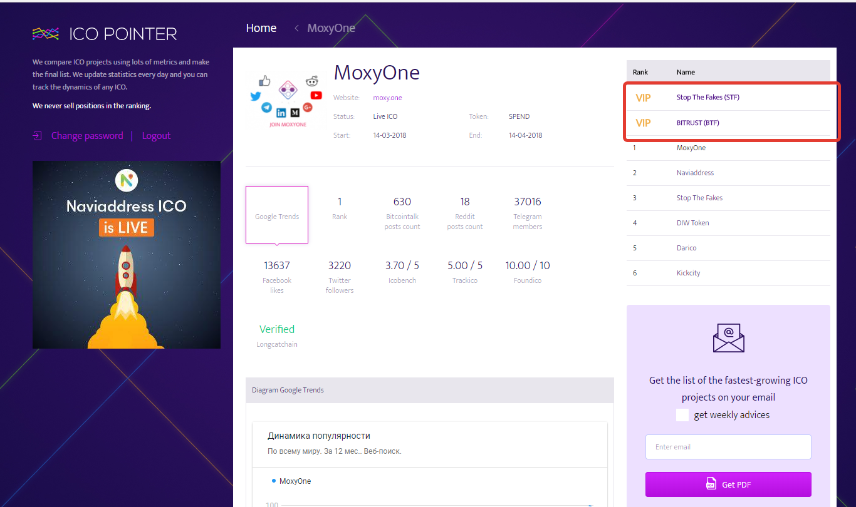Screen dimensions: 856x507
Task: Click the back chevron before MoxyOne breadcrumb
Action: (x=296, y=28)
